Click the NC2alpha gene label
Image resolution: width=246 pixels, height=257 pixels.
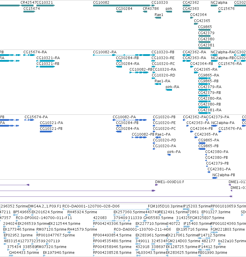(x=219, y=2)
